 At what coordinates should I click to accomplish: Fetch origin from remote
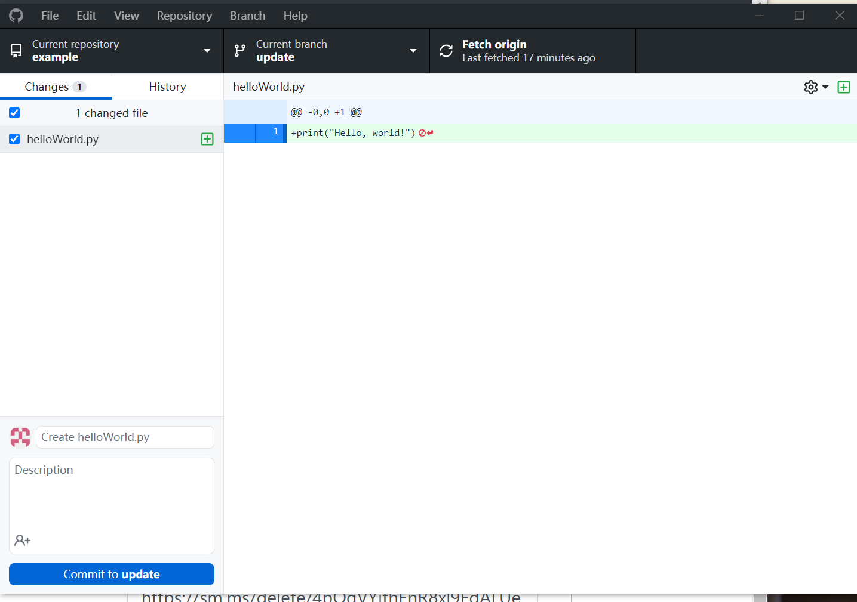(x=533, y=51)
